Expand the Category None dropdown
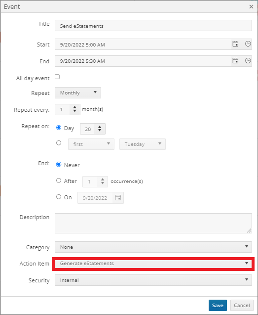 point(153,247)
